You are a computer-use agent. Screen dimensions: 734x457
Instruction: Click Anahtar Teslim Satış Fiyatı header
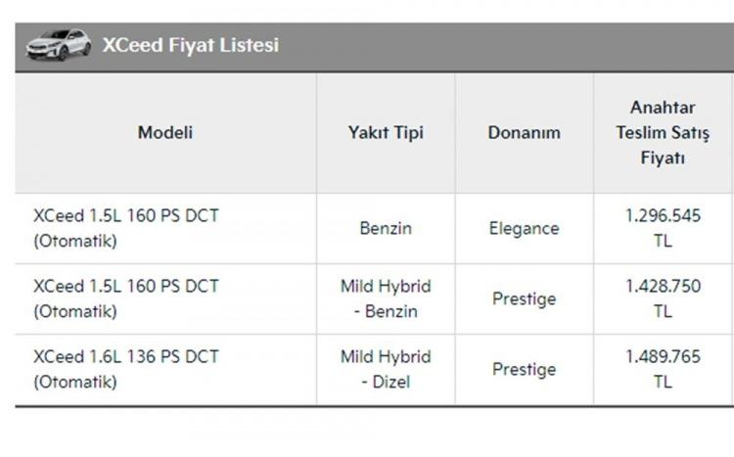tap(663, 132)
